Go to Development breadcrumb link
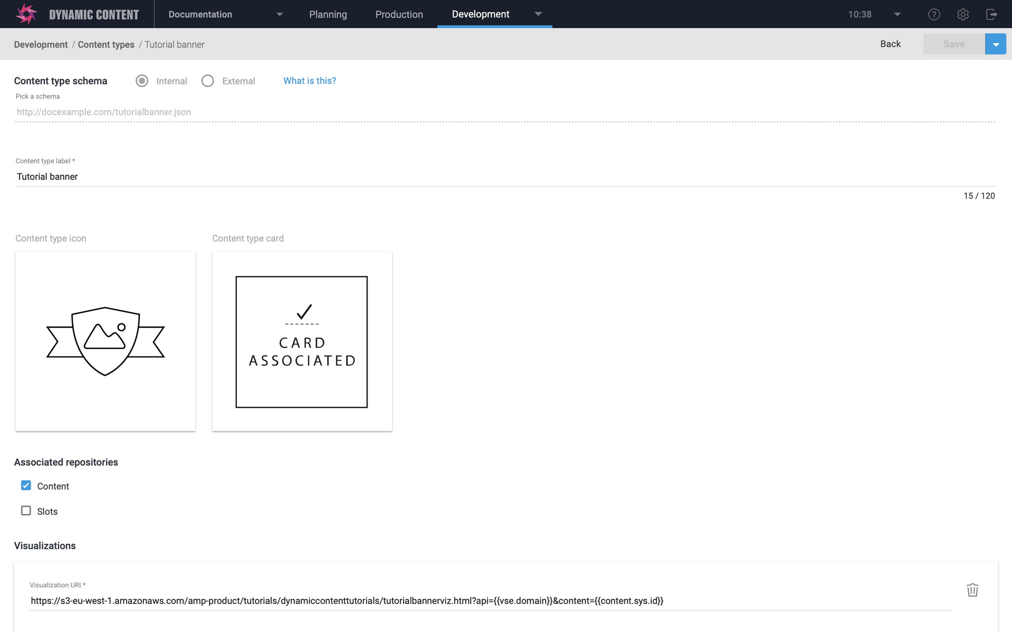This screenshot has height=632, width=1012. pyautogui.click(x=41, y=45)
